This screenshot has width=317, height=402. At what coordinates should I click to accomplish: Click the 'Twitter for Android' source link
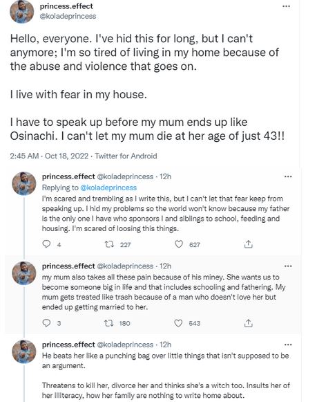point(126,156)
